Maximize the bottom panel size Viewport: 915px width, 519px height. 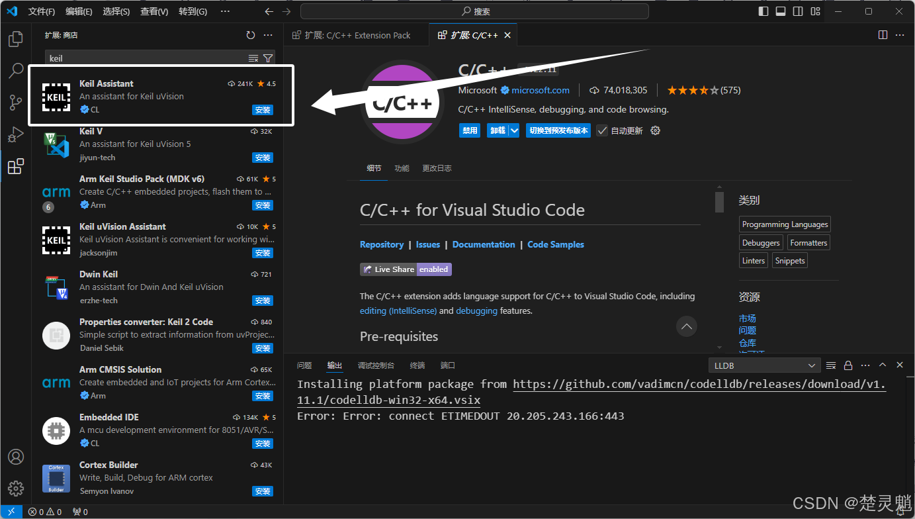883,365
